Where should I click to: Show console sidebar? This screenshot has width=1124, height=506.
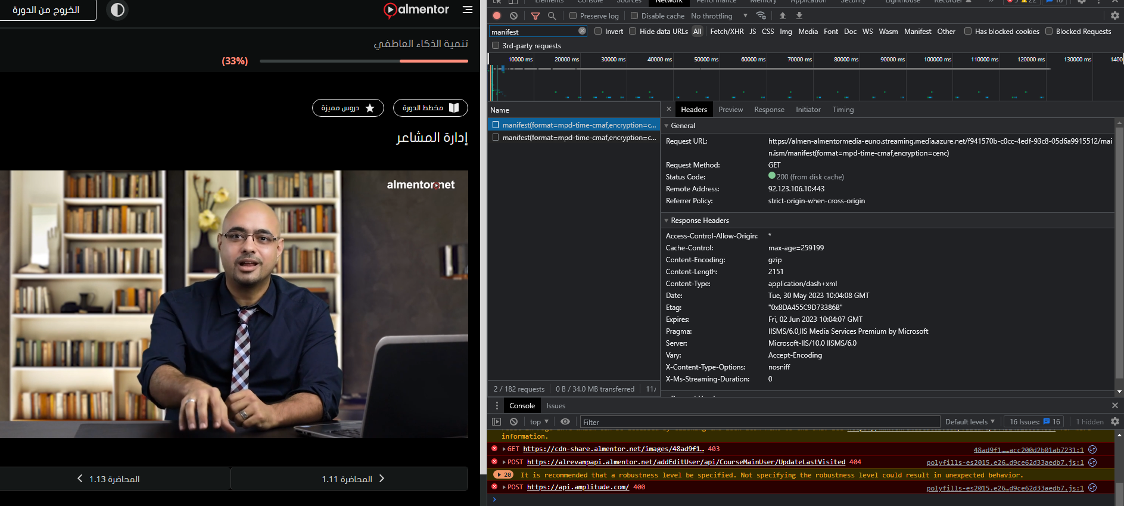point(496,421)
